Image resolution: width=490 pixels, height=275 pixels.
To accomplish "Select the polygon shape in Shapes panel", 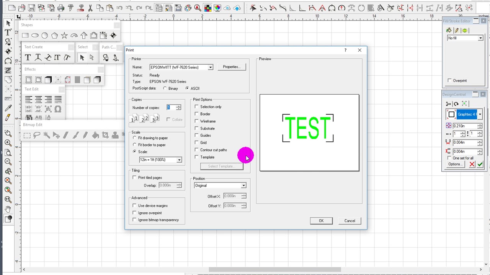I will tap(54, 36).
